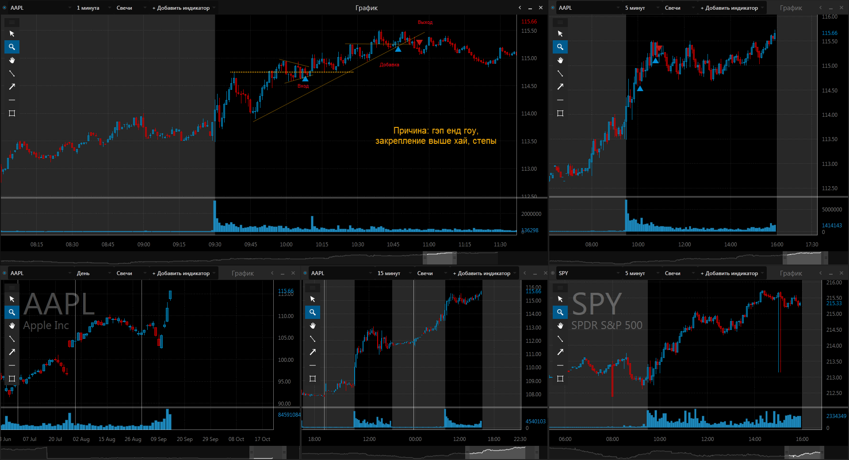Click the back chevron in AAPL 1 минута title bar
This screenshot has height=460, width=849.
tap(520, 8)
